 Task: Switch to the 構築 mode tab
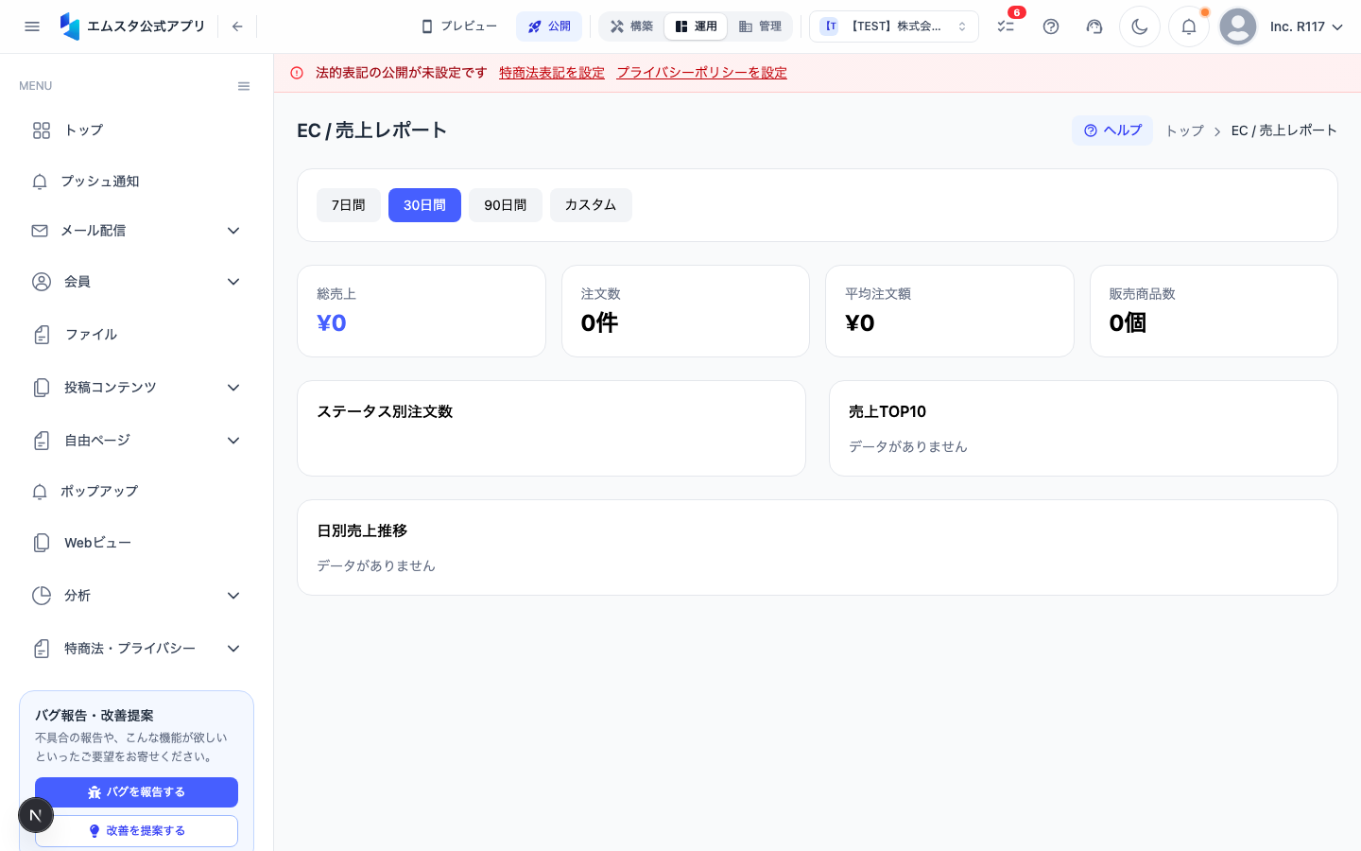click(x=632, y=26)
